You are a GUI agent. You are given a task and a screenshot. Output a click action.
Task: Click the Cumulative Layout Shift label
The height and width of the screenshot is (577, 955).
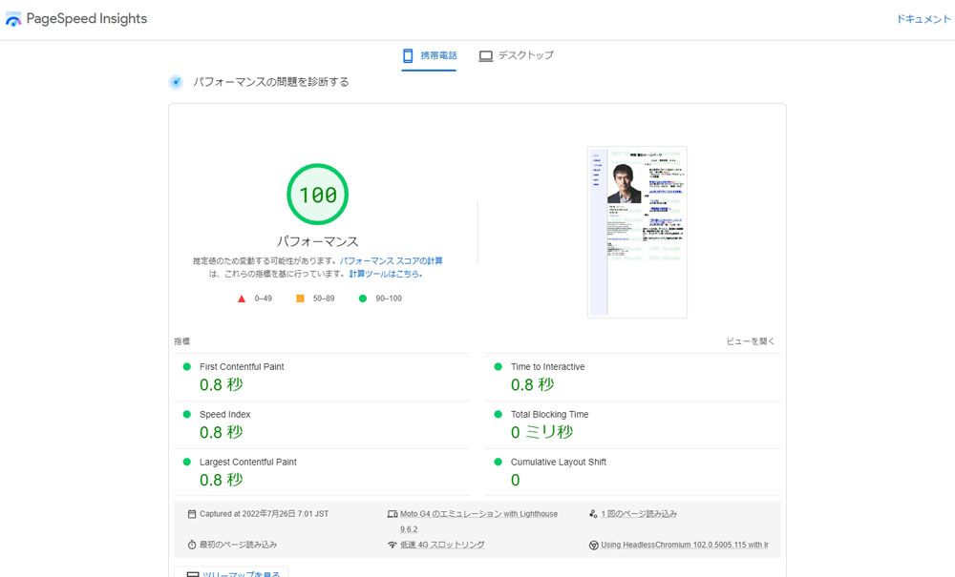(559, 463)
